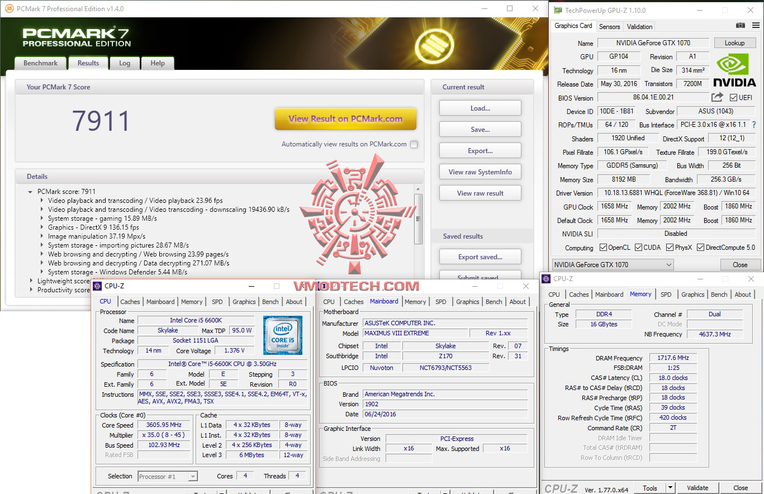Click View raw SystemInfo in PCMark 7
Screen dimensions: 764x494
click(x=480, y=172)
